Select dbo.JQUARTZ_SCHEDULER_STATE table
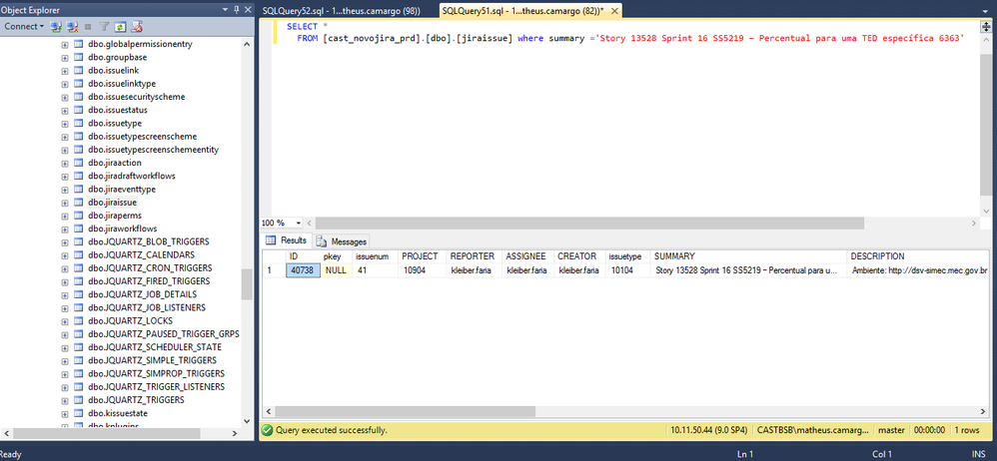The width and height of the screenshot is (997, 461). coord(155,347)
